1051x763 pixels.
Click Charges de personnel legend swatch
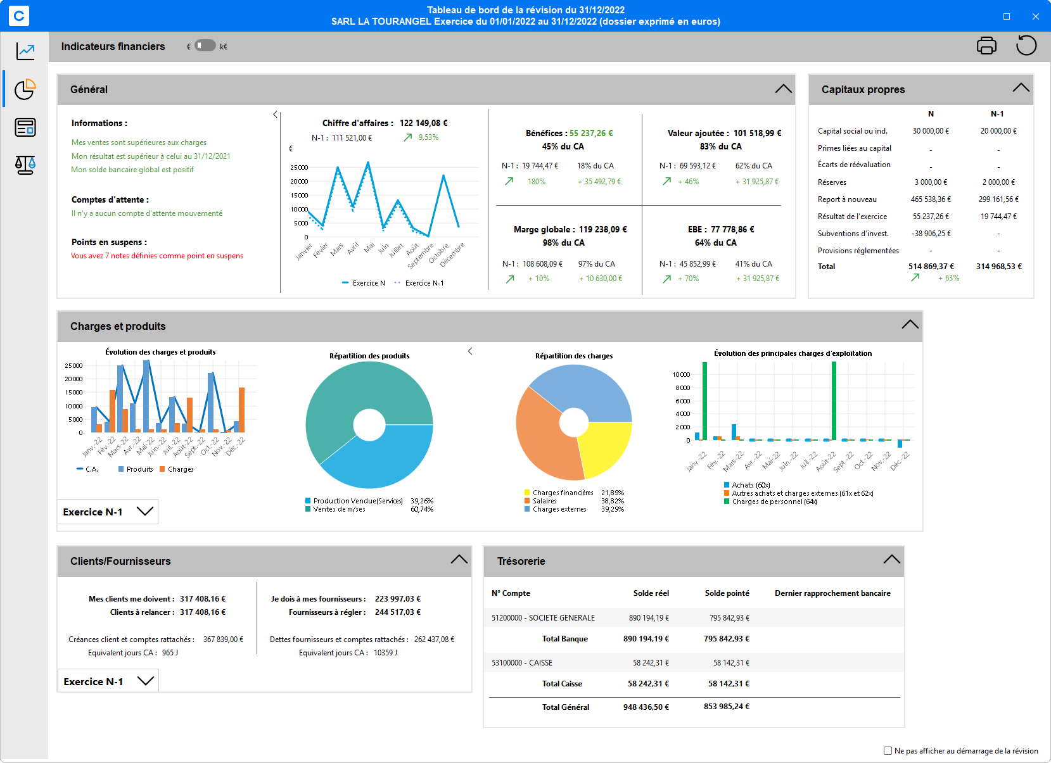point(727,501)
